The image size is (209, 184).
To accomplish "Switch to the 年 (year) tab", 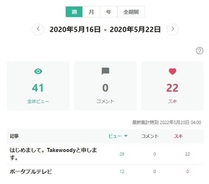I will 109,12.
